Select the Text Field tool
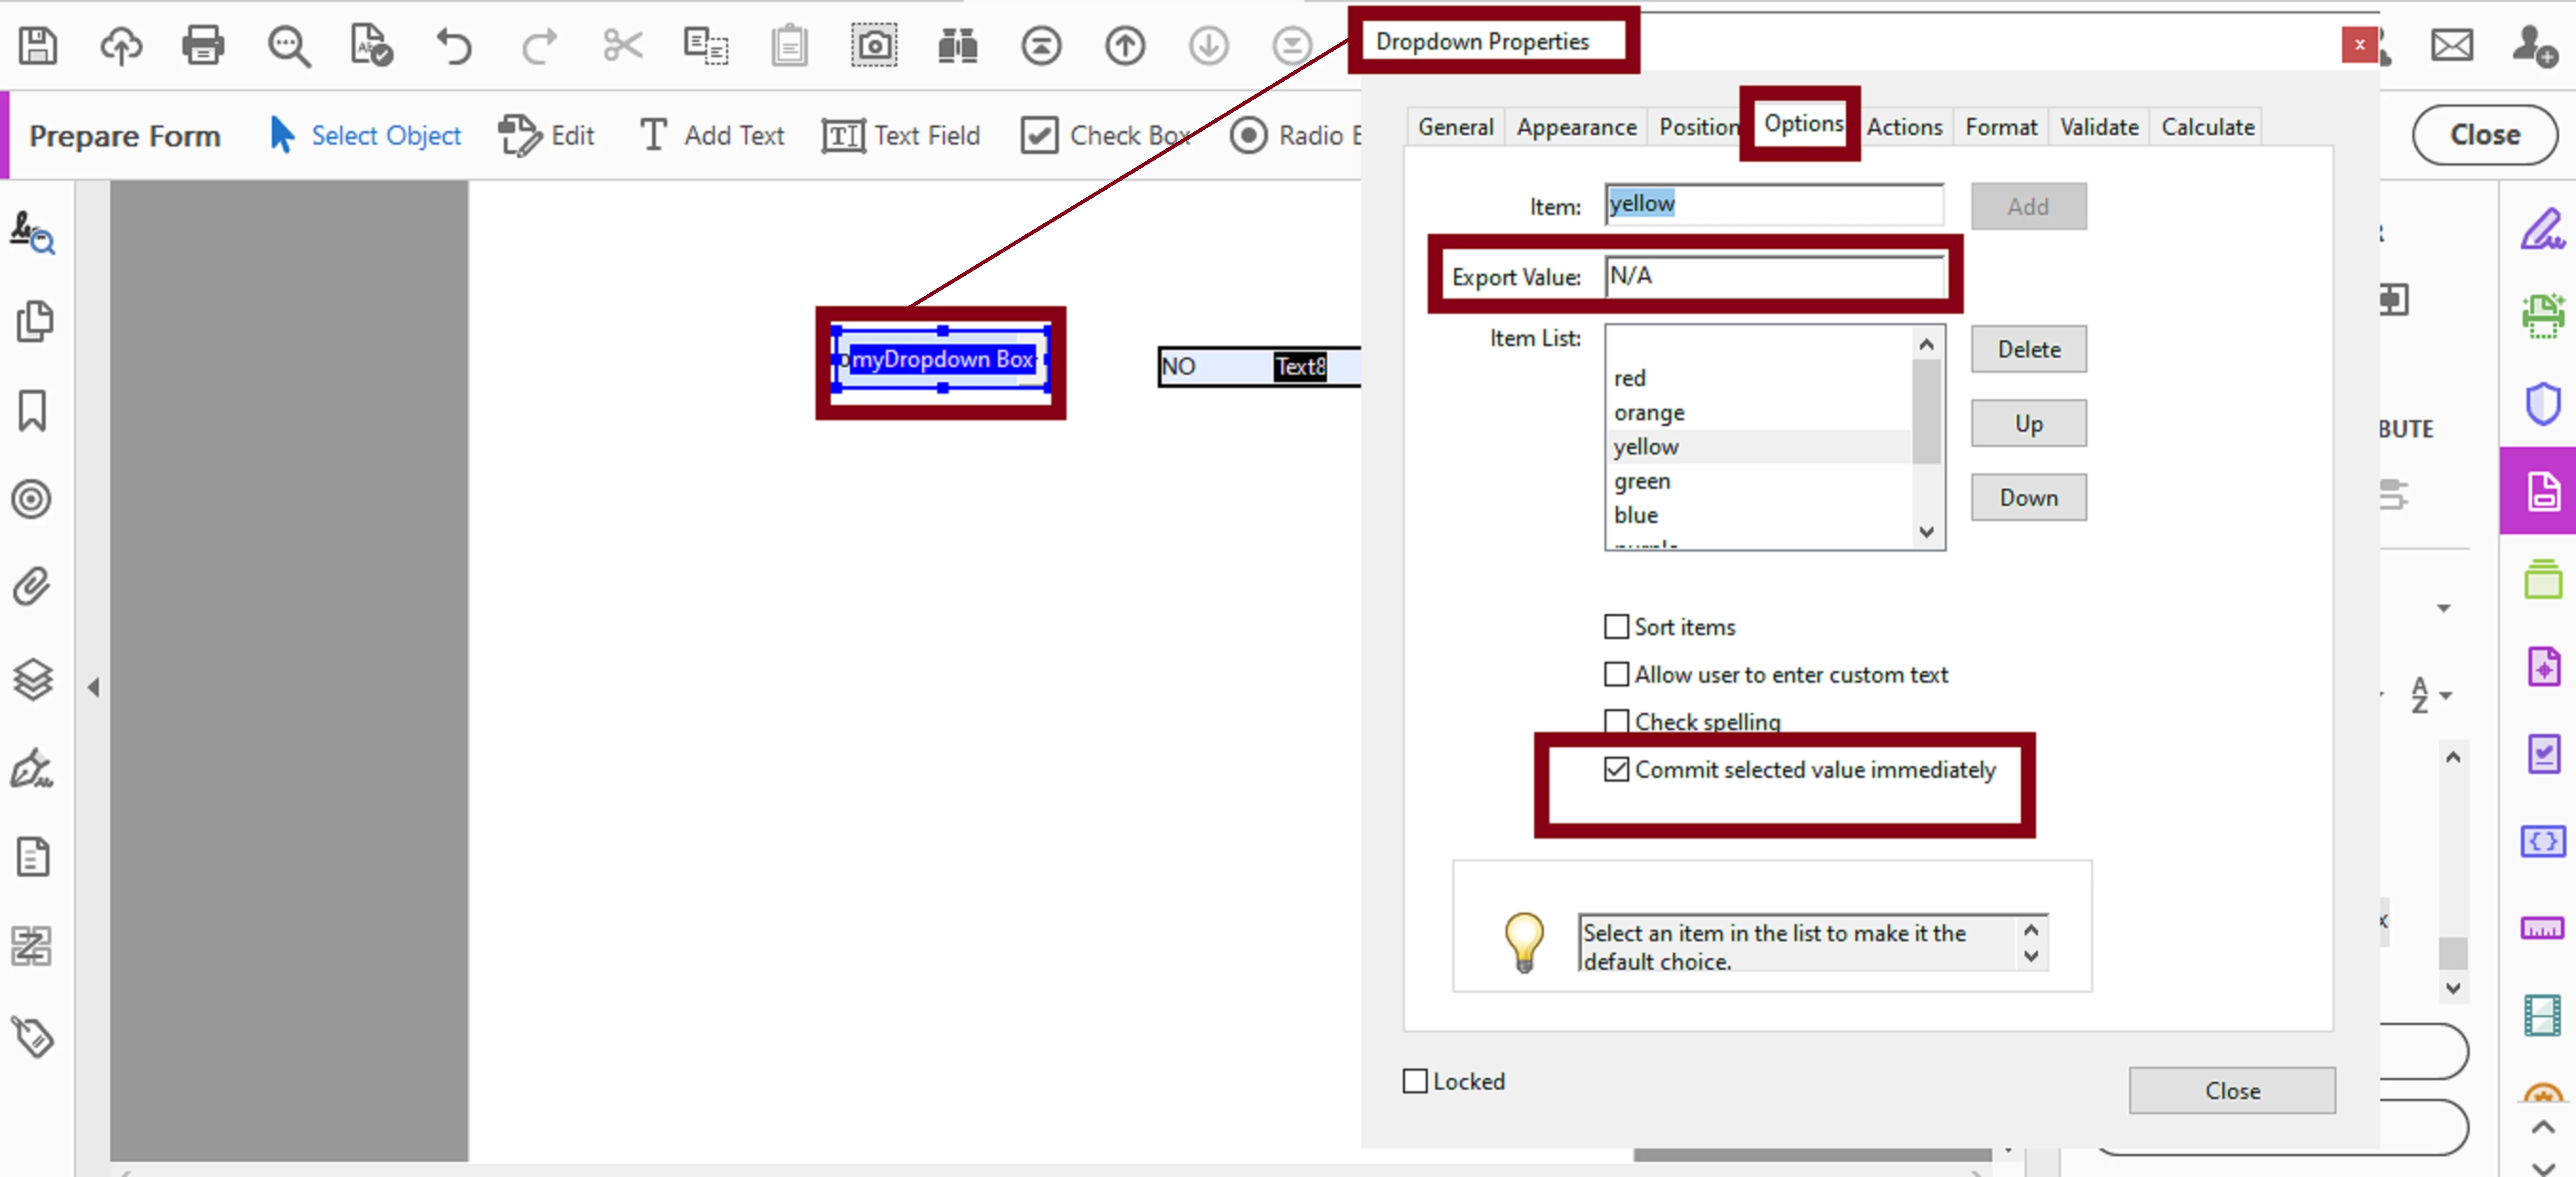The image size is (2576, 1177). click(x=901, y=135)
